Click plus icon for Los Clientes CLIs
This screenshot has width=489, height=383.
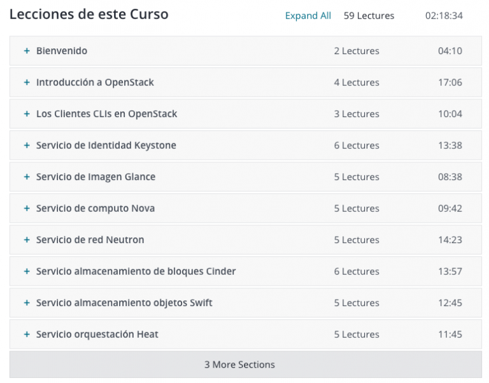click(x=27, y=114)
